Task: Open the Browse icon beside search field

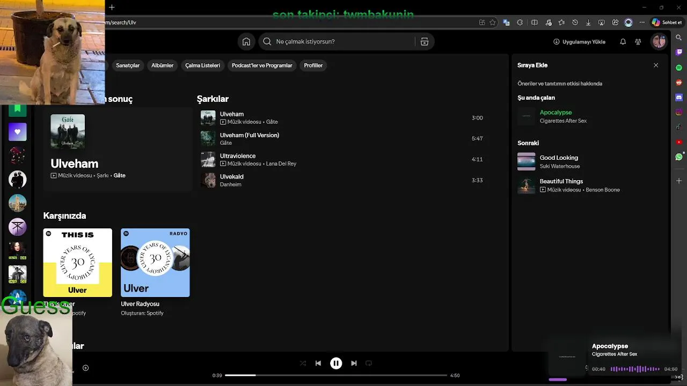Action: coord(424,41)
